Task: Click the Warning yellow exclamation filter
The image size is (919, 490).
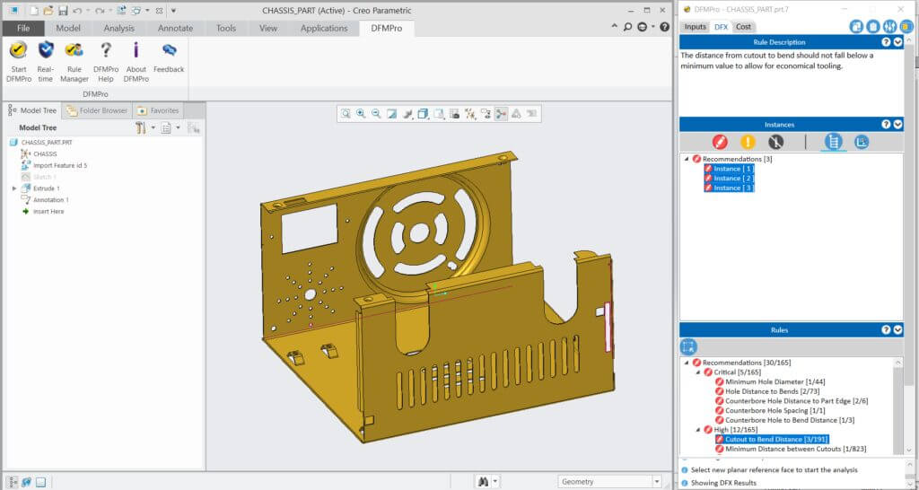Action: pos(748,142)
